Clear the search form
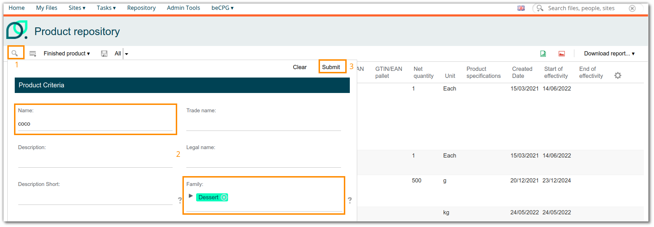654x227 pixels. click(x=300, y=67)
